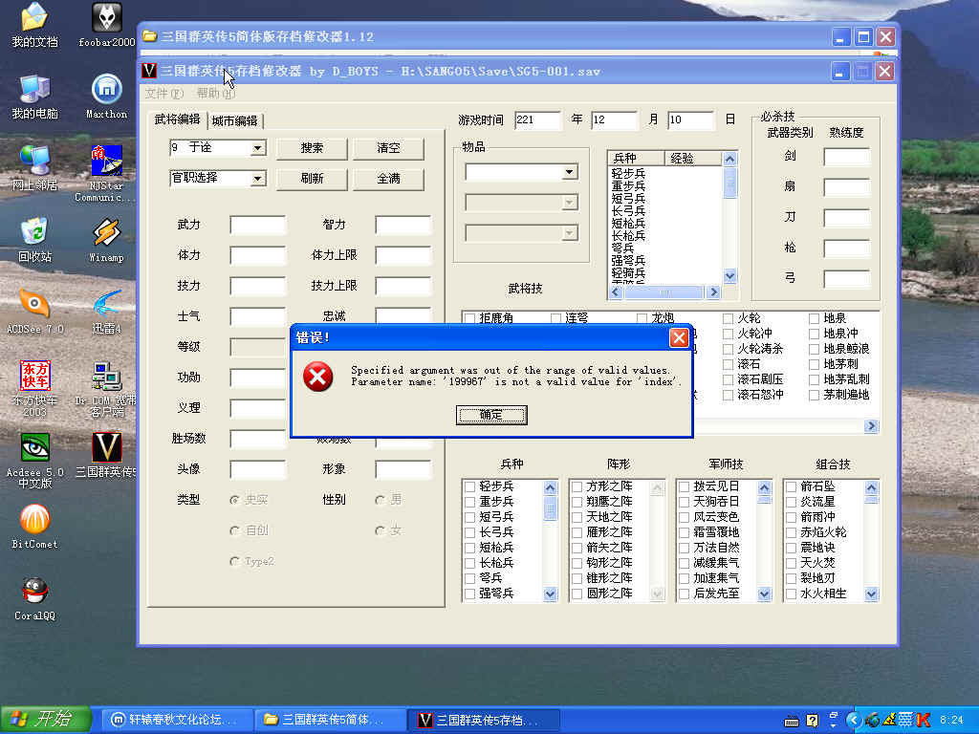Open the 官职选择 dropdown
The image size is (979, 734).
pos(257,179)
